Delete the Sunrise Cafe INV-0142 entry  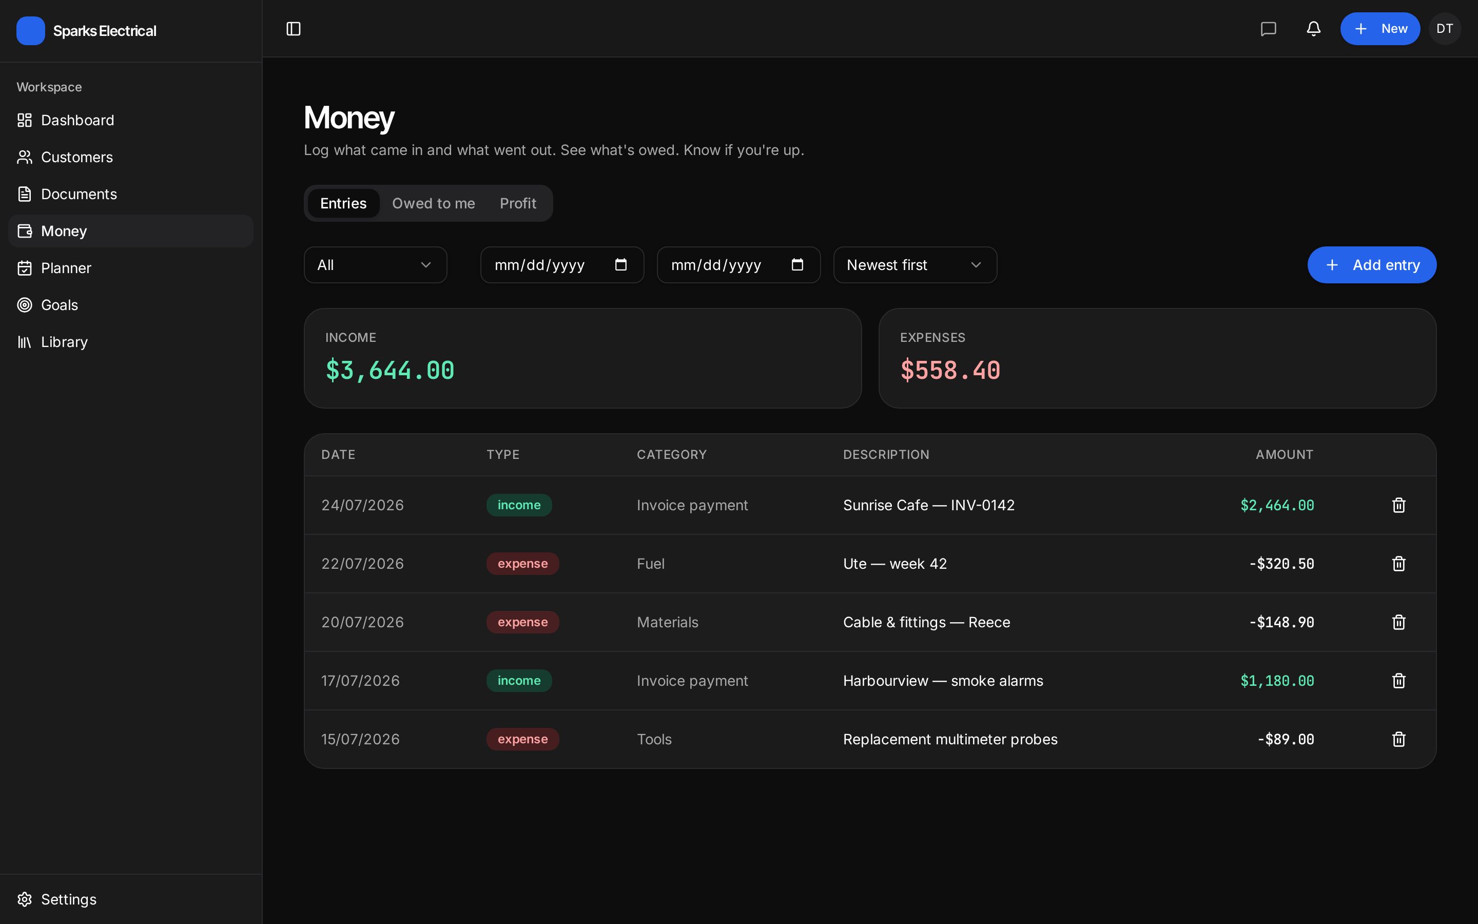pos(1398,506)
